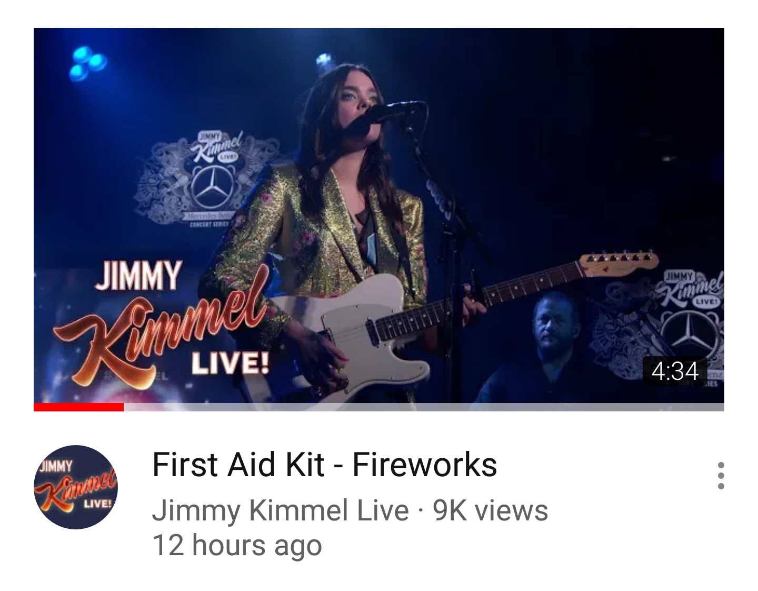
Task: Open the video titled First Aid Kit - Fireworks
Action: point(324,465)
